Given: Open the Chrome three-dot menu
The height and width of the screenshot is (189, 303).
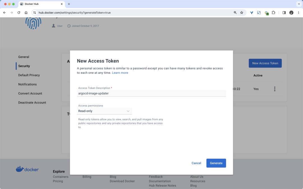Looking at the screenshot, I should click(299, 13).
